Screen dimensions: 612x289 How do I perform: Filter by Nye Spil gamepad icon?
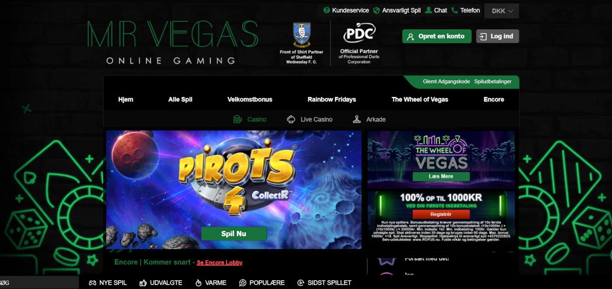92,283
